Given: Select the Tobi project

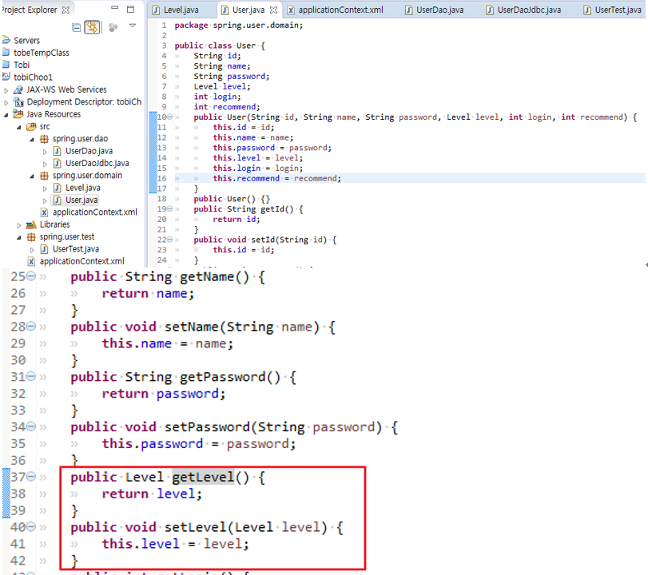Looking at the screenshot, I should 22,65.
